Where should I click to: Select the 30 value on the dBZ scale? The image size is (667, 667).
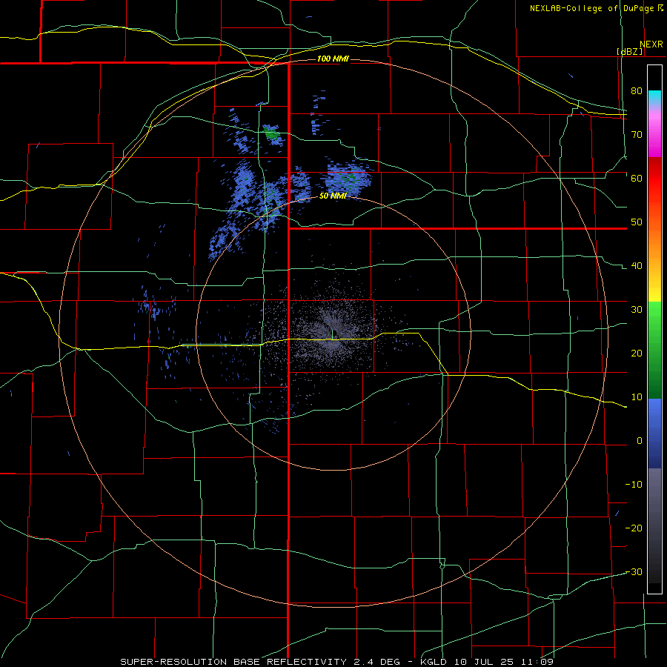637,309
